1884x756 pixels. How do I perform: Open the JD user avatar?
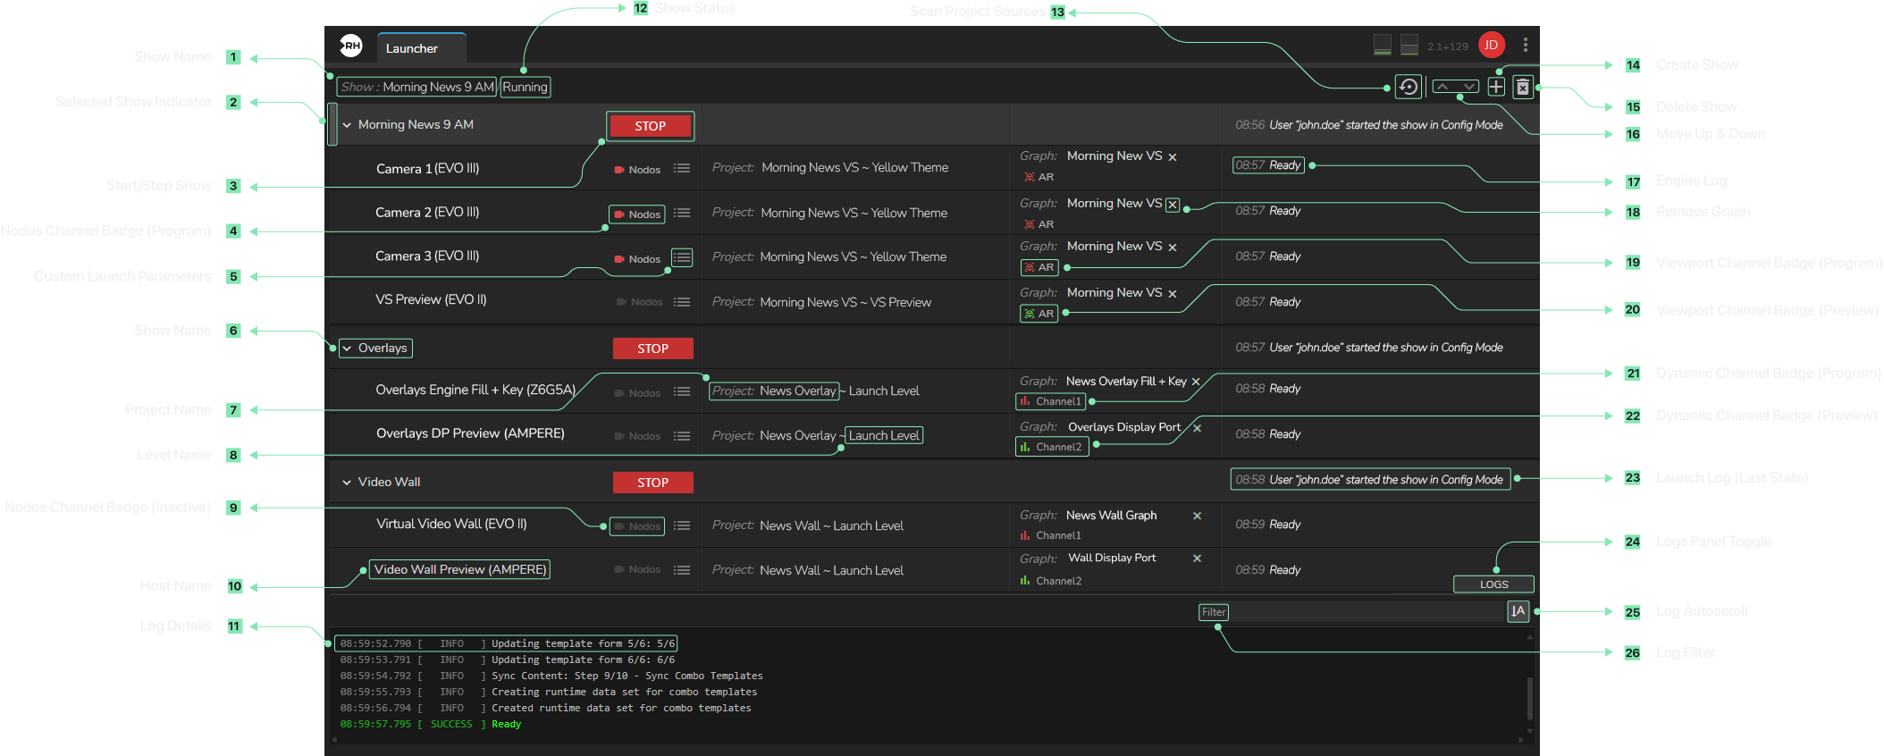pos(1491,46)
